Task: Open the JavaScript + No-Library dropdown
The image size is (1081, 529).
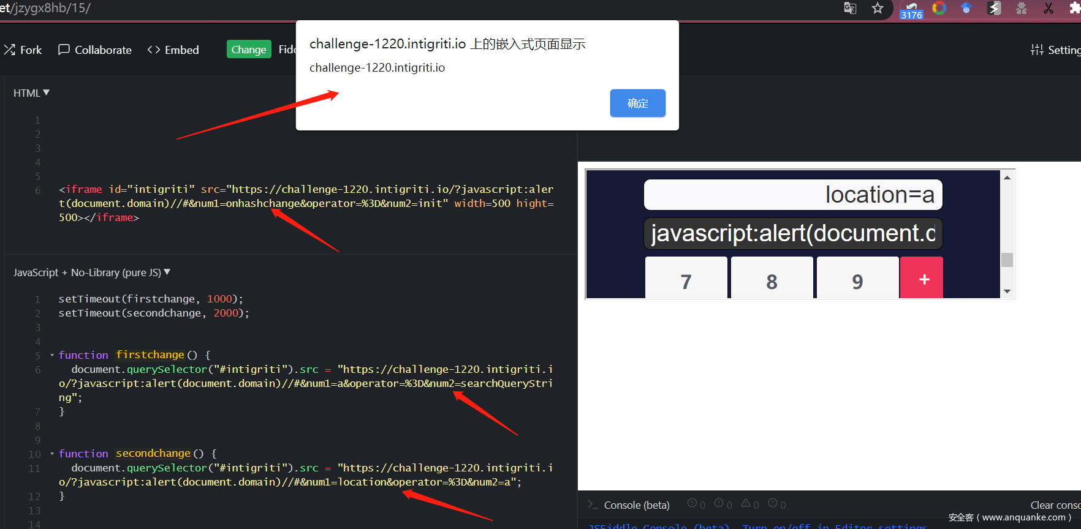Action: [x=92, y=272]
